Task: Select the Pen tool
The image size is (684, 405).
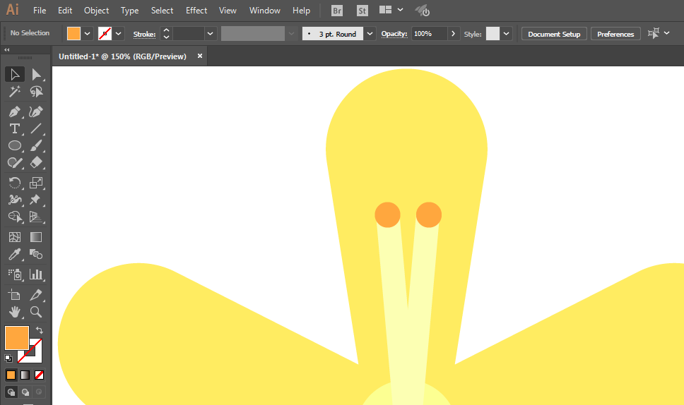Action: pos(15,112)
